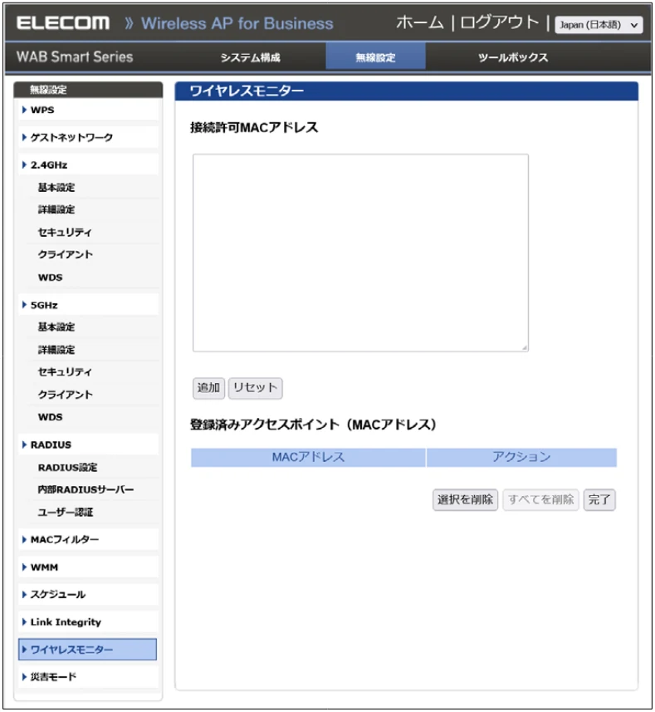Open the ツールボックス tab
Screen dimensions: 655x712
point(513,57)
